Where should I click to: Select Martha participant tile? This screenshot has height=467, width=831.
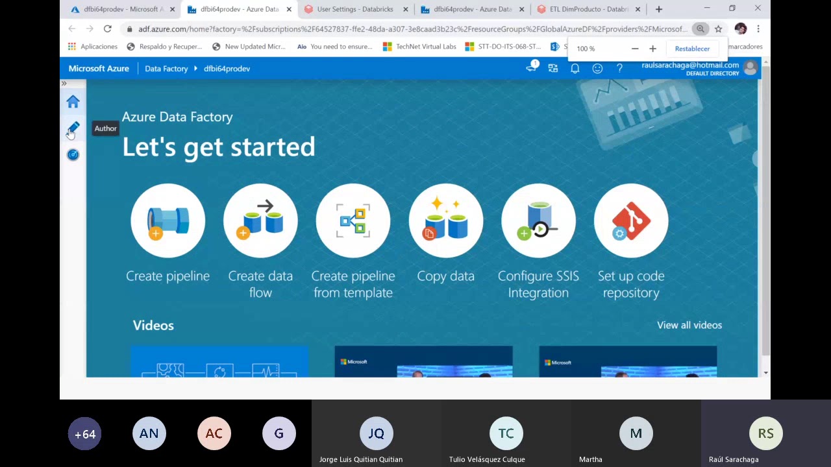coord(636,433)
